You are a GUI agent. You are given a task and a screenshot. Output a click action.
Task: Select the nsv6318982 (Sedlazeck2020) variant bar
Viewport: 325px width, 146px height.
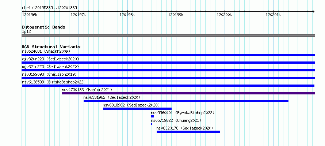137,109
